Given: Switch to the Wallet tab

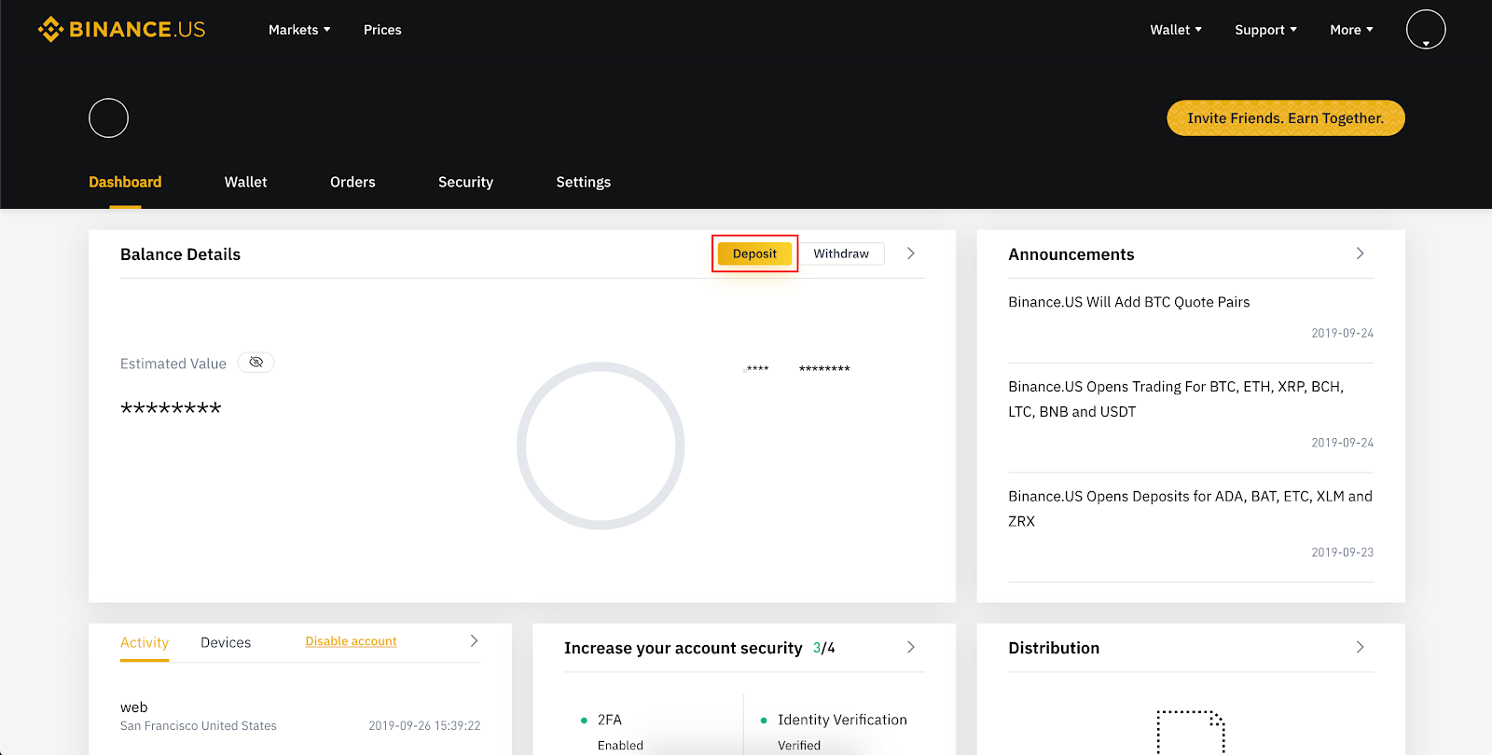Looking at the screenshot, I should [x=245, y=182].
